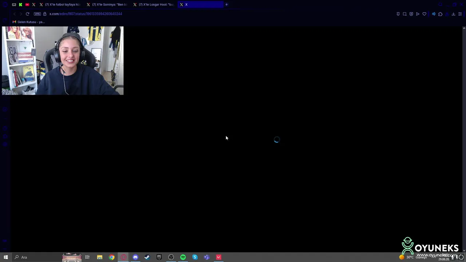The width and height of the screenshot is (466, 262).
Task: Open the ad blocker shield icon
Action: 411,14
